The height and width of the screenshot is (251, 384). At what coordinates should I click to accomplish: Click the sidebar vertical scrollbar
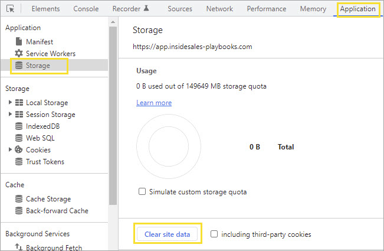(x=113, y=118)
